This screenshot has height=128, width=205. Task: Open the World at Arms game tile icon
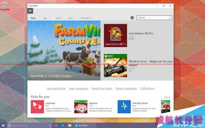tap(115, 66)
